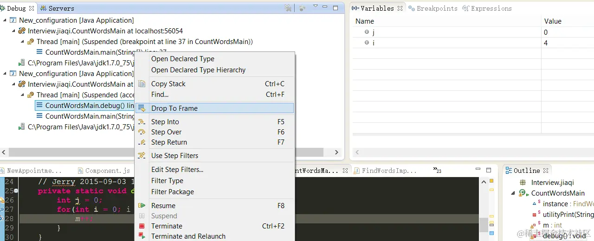594x241 pixels.
Task: Choose Terminate and Relaunch entry
Action: [x=214, y=236]
